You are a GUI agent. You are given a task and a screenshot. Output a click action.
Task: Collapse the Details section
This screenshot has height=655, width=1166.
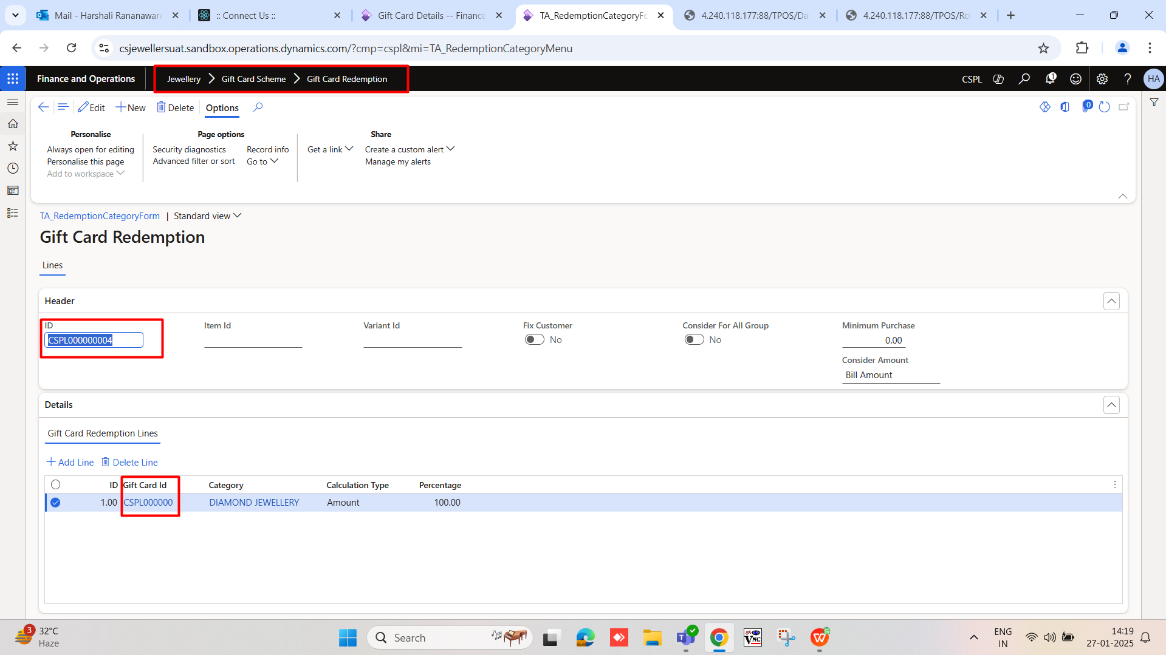[1111, 405]
